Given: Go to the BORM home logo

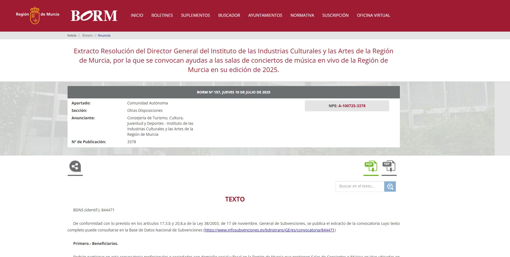Looking at the screenshot, I should pyautogui.click(x=94, y=16).
